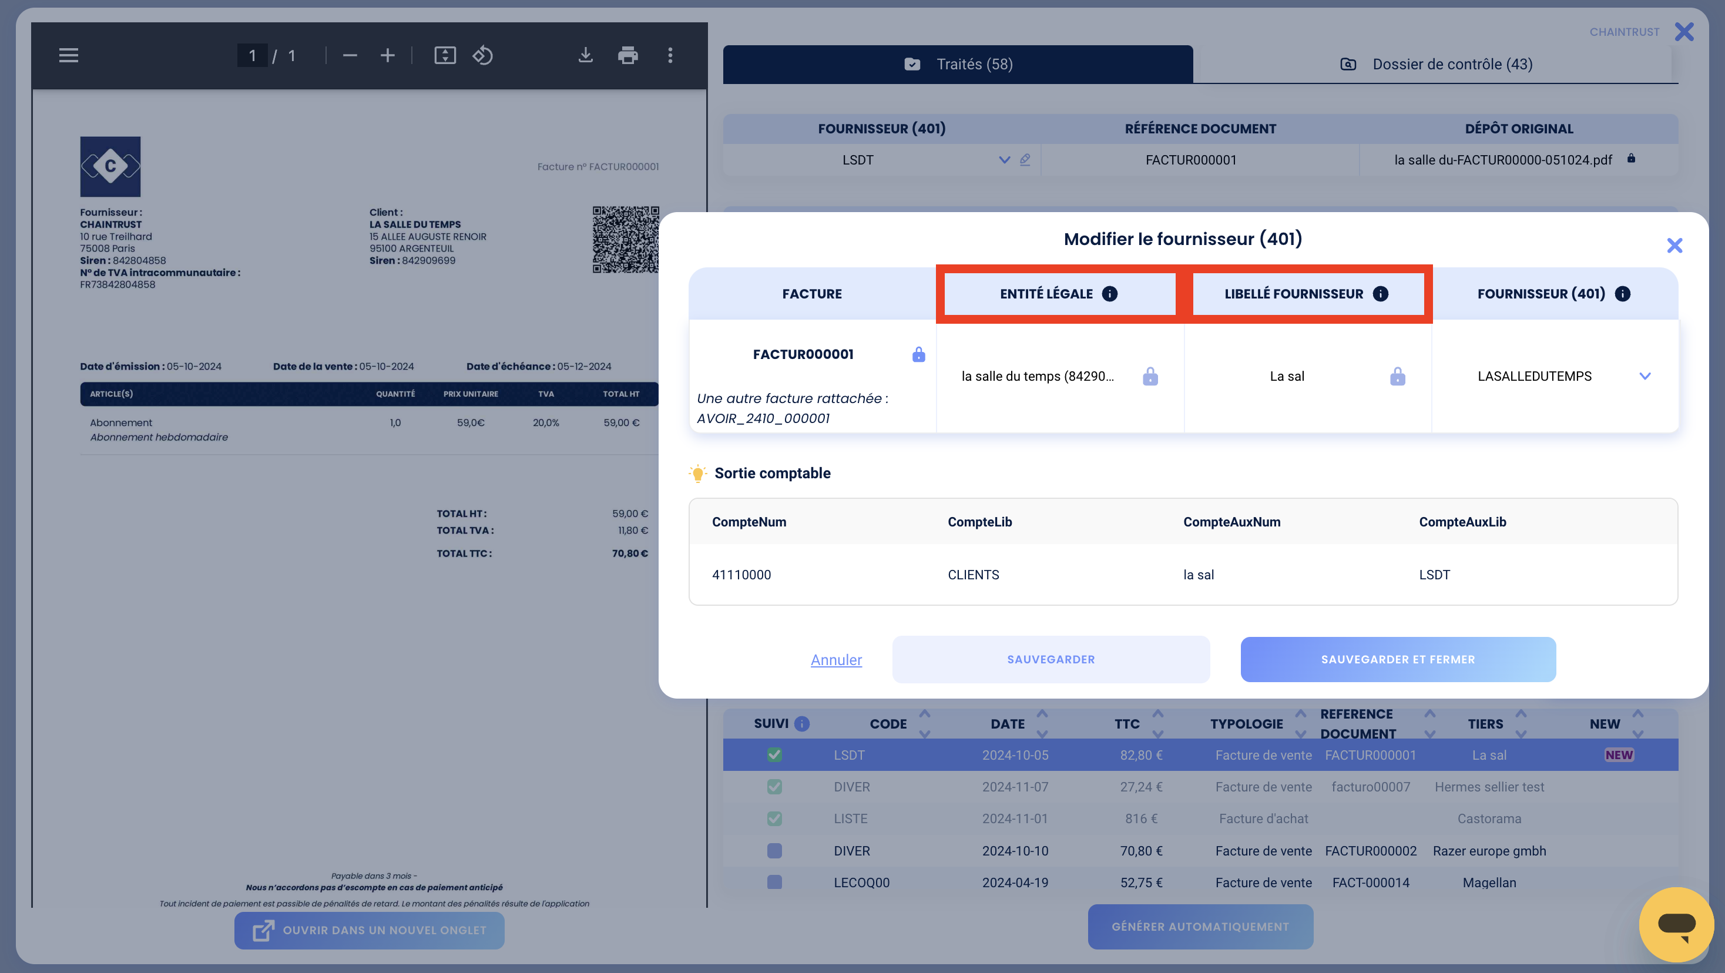
Task: Click the CompteAuxLib value LSDT
Action: coord(1434,575)
